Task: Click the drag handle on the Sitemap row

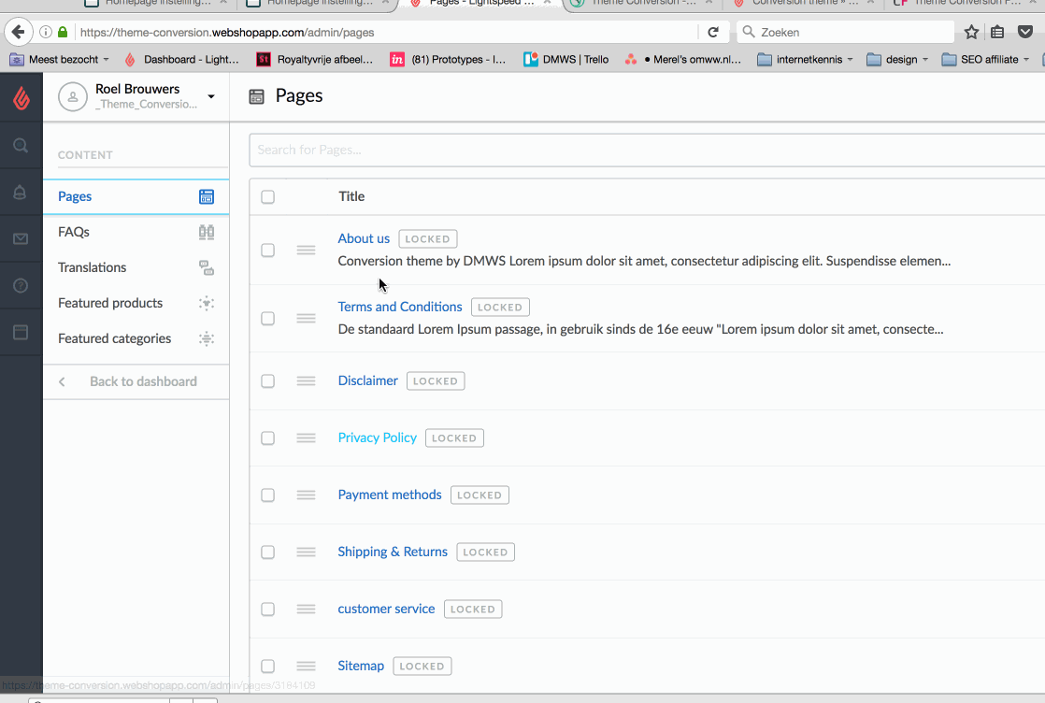Action: tap(306, 667)
